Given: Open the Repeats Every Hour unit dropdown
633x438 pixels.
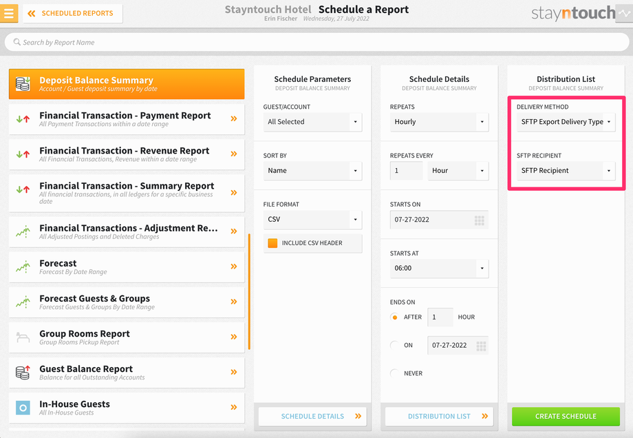Looking at the screenshot, I should [458, 171].
